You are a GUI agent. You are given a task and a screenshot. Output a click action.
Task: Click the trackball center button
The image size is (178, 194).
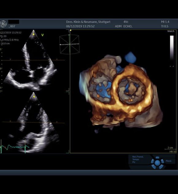[x=157, y=163]
